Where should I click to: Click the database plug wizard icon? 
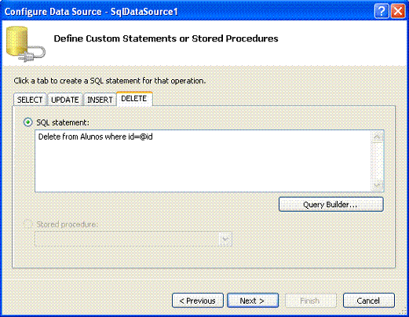[x=25, y=44]
